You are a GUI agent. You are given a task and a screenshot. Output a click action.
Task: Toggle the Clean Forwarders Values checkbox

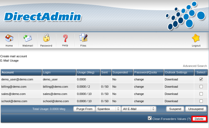(x=150, y=118)
